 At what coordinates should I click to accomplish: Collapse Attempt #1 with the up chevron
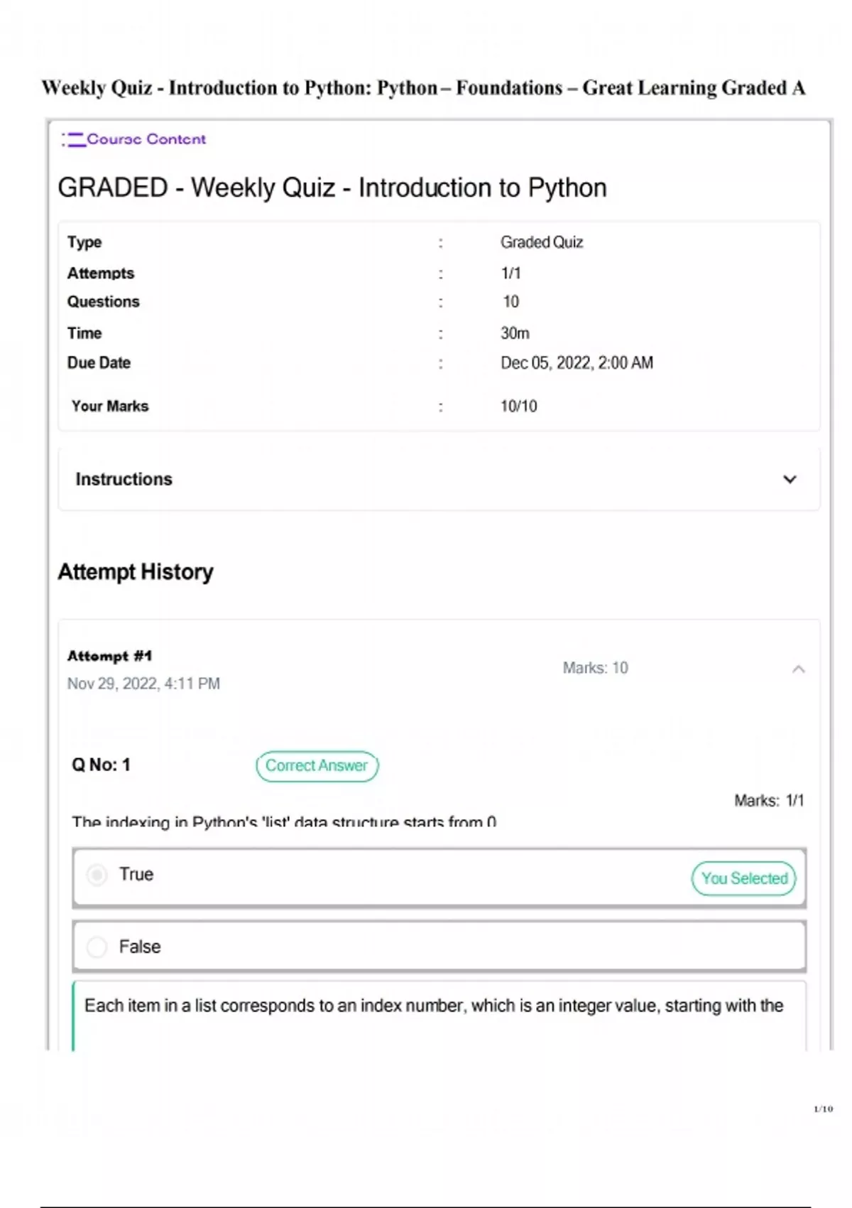799,669
